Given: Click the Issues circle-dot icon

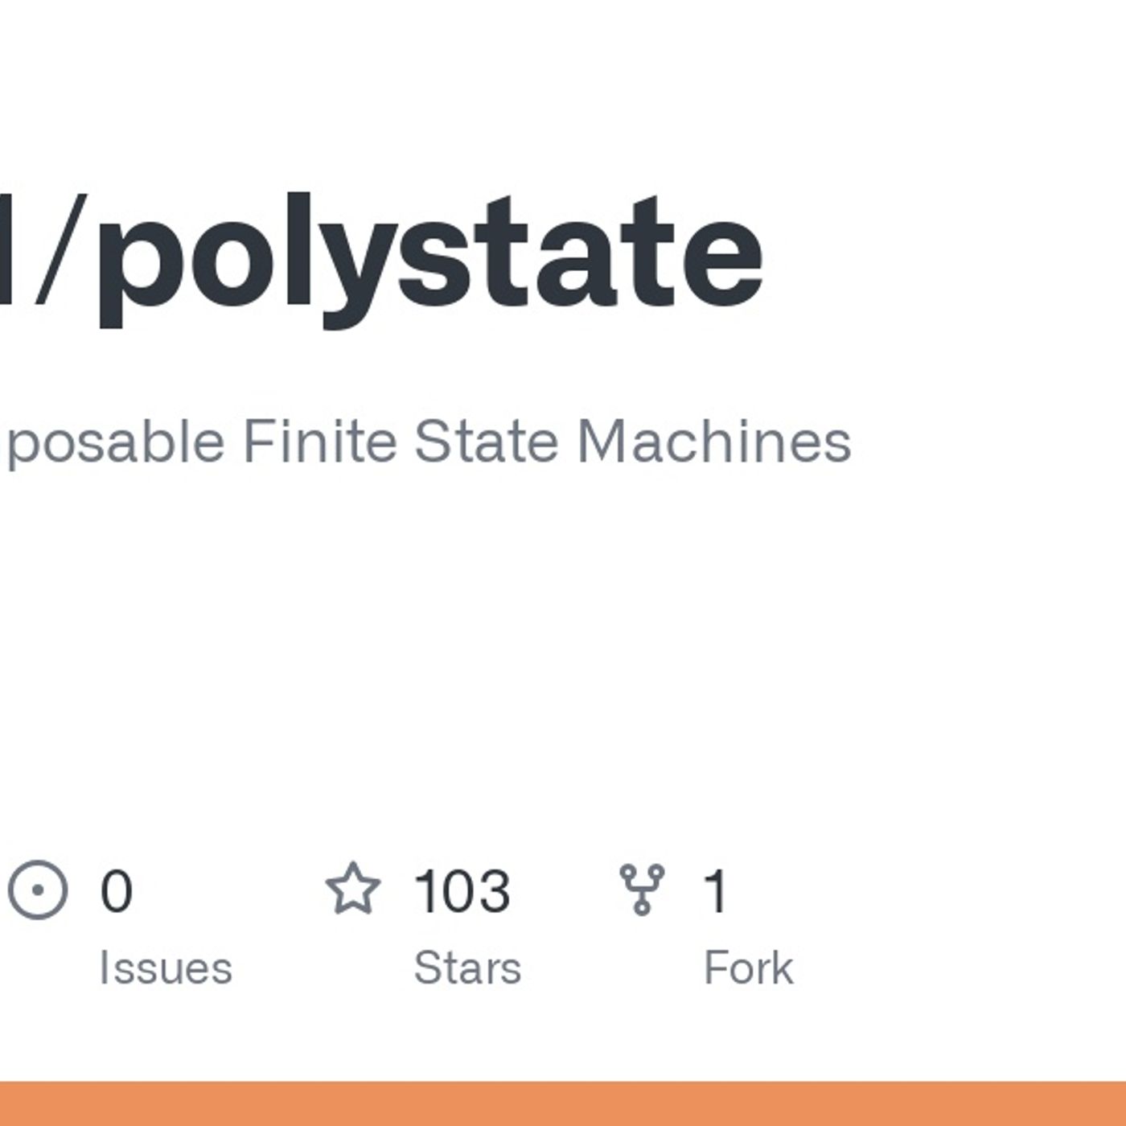Looking at the screenshot, I should coord(37,890).
